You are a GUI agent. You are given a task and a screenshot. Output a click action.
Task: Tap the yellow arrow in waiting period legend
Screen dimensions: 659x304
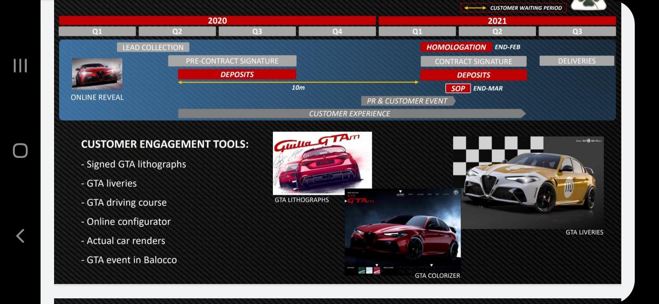[475, 8]
